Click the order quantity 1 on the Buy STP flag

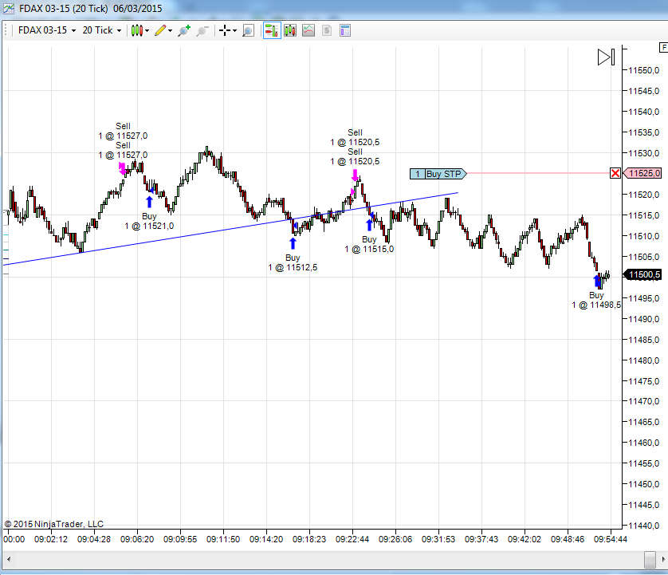418,174
